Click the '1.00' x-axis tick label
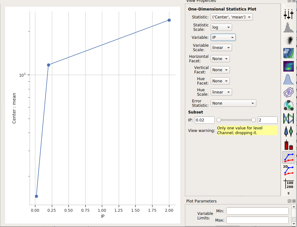Screen dimensions: 297x227 coord(102,210)
